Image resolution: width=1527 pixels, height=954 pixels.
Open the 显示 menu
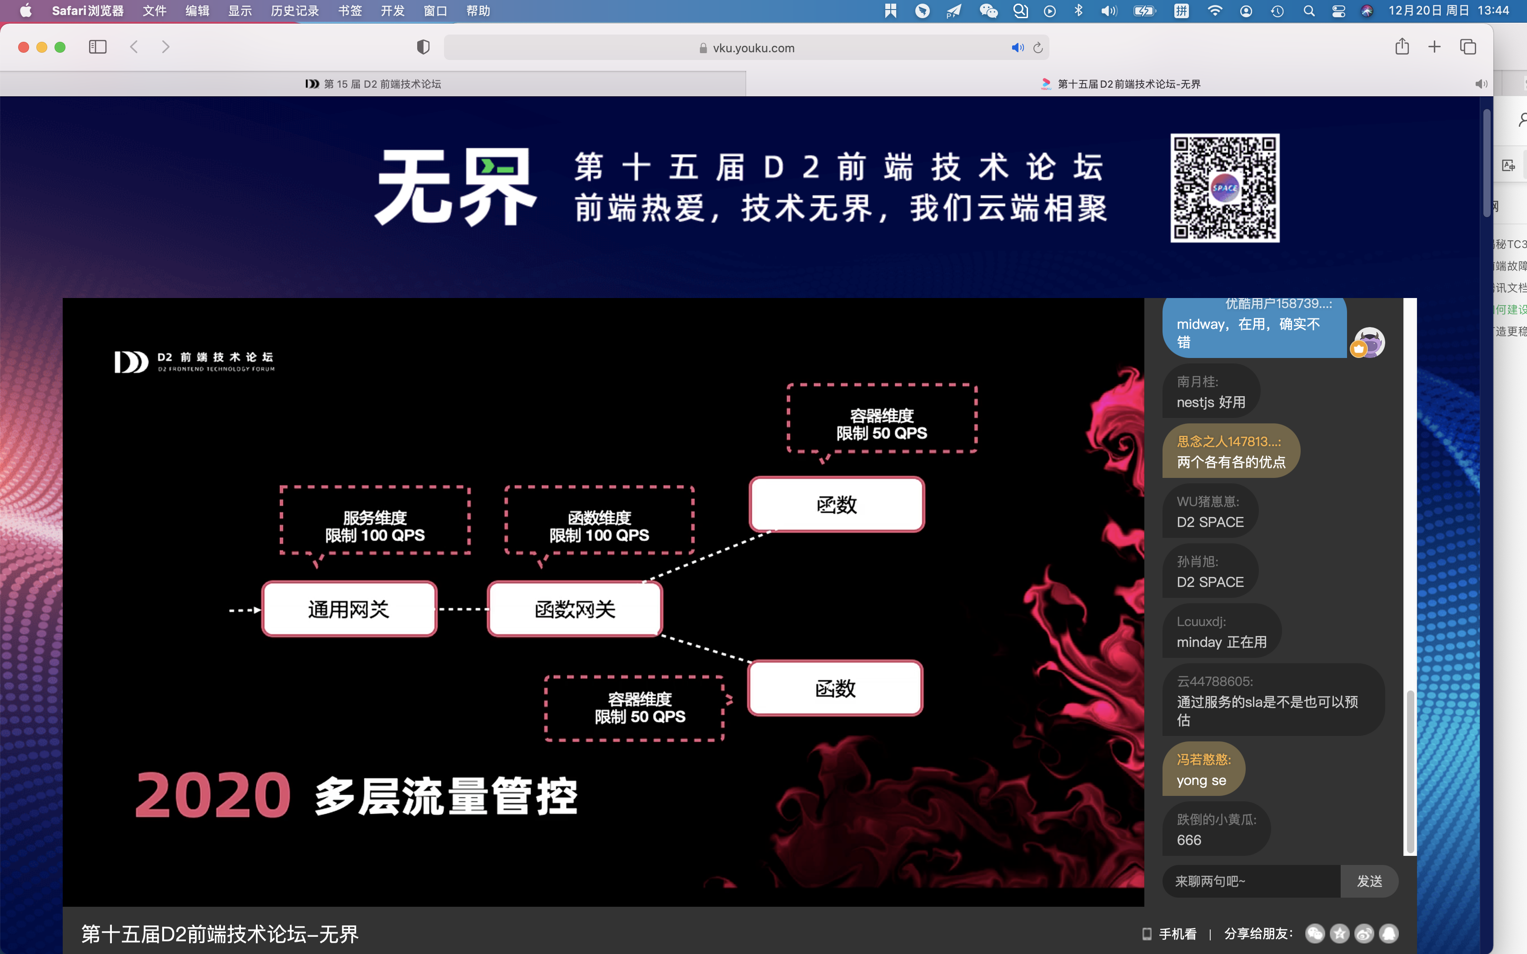click(x=240, y=11)
